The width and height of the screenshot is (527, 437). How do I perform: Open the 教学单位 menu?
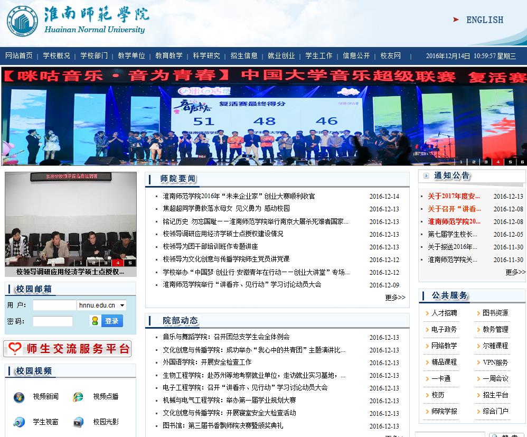[x=131, y=55]
